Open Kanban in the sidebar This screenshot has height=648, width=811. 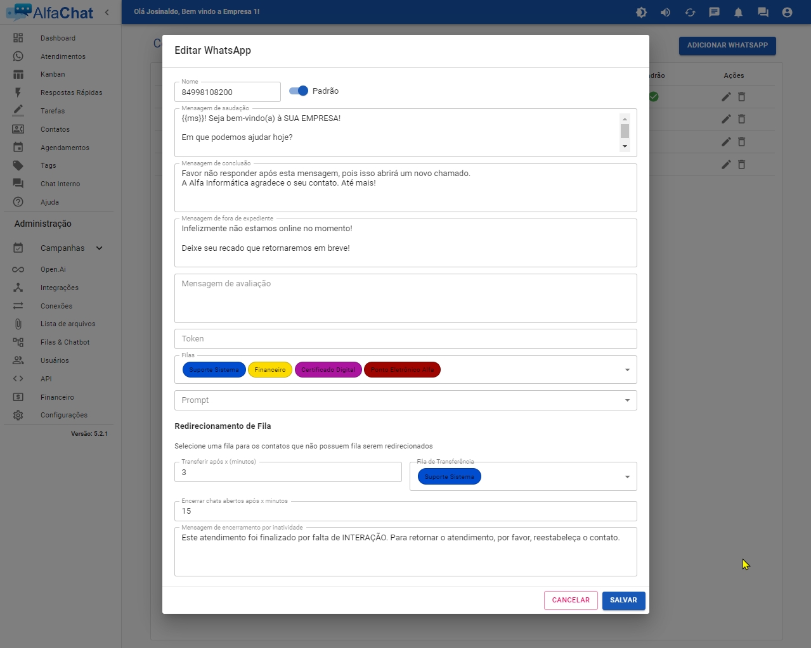53,74
